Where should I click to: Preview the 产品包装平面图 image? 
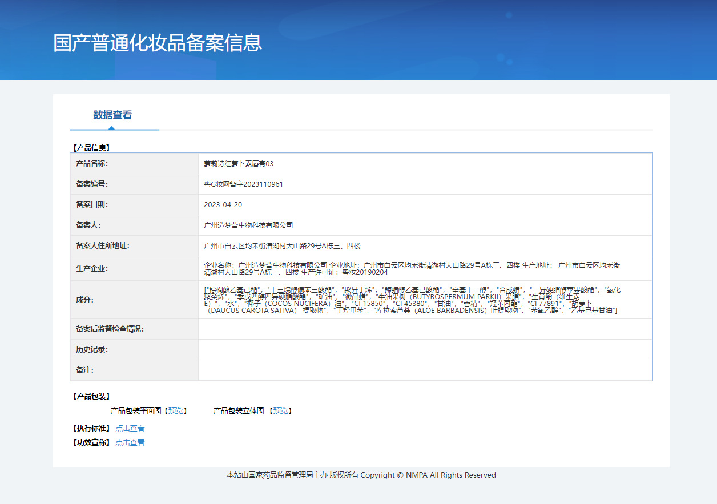pos(176,410)
